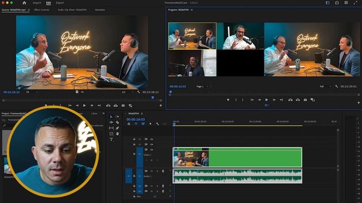
Task: Toggle multi-camera view button in Program monitor
Action: [266, 105]
